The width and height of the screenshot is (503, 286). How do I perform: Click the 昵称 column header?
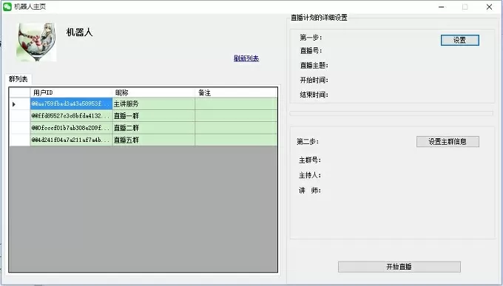click(153, 92)
